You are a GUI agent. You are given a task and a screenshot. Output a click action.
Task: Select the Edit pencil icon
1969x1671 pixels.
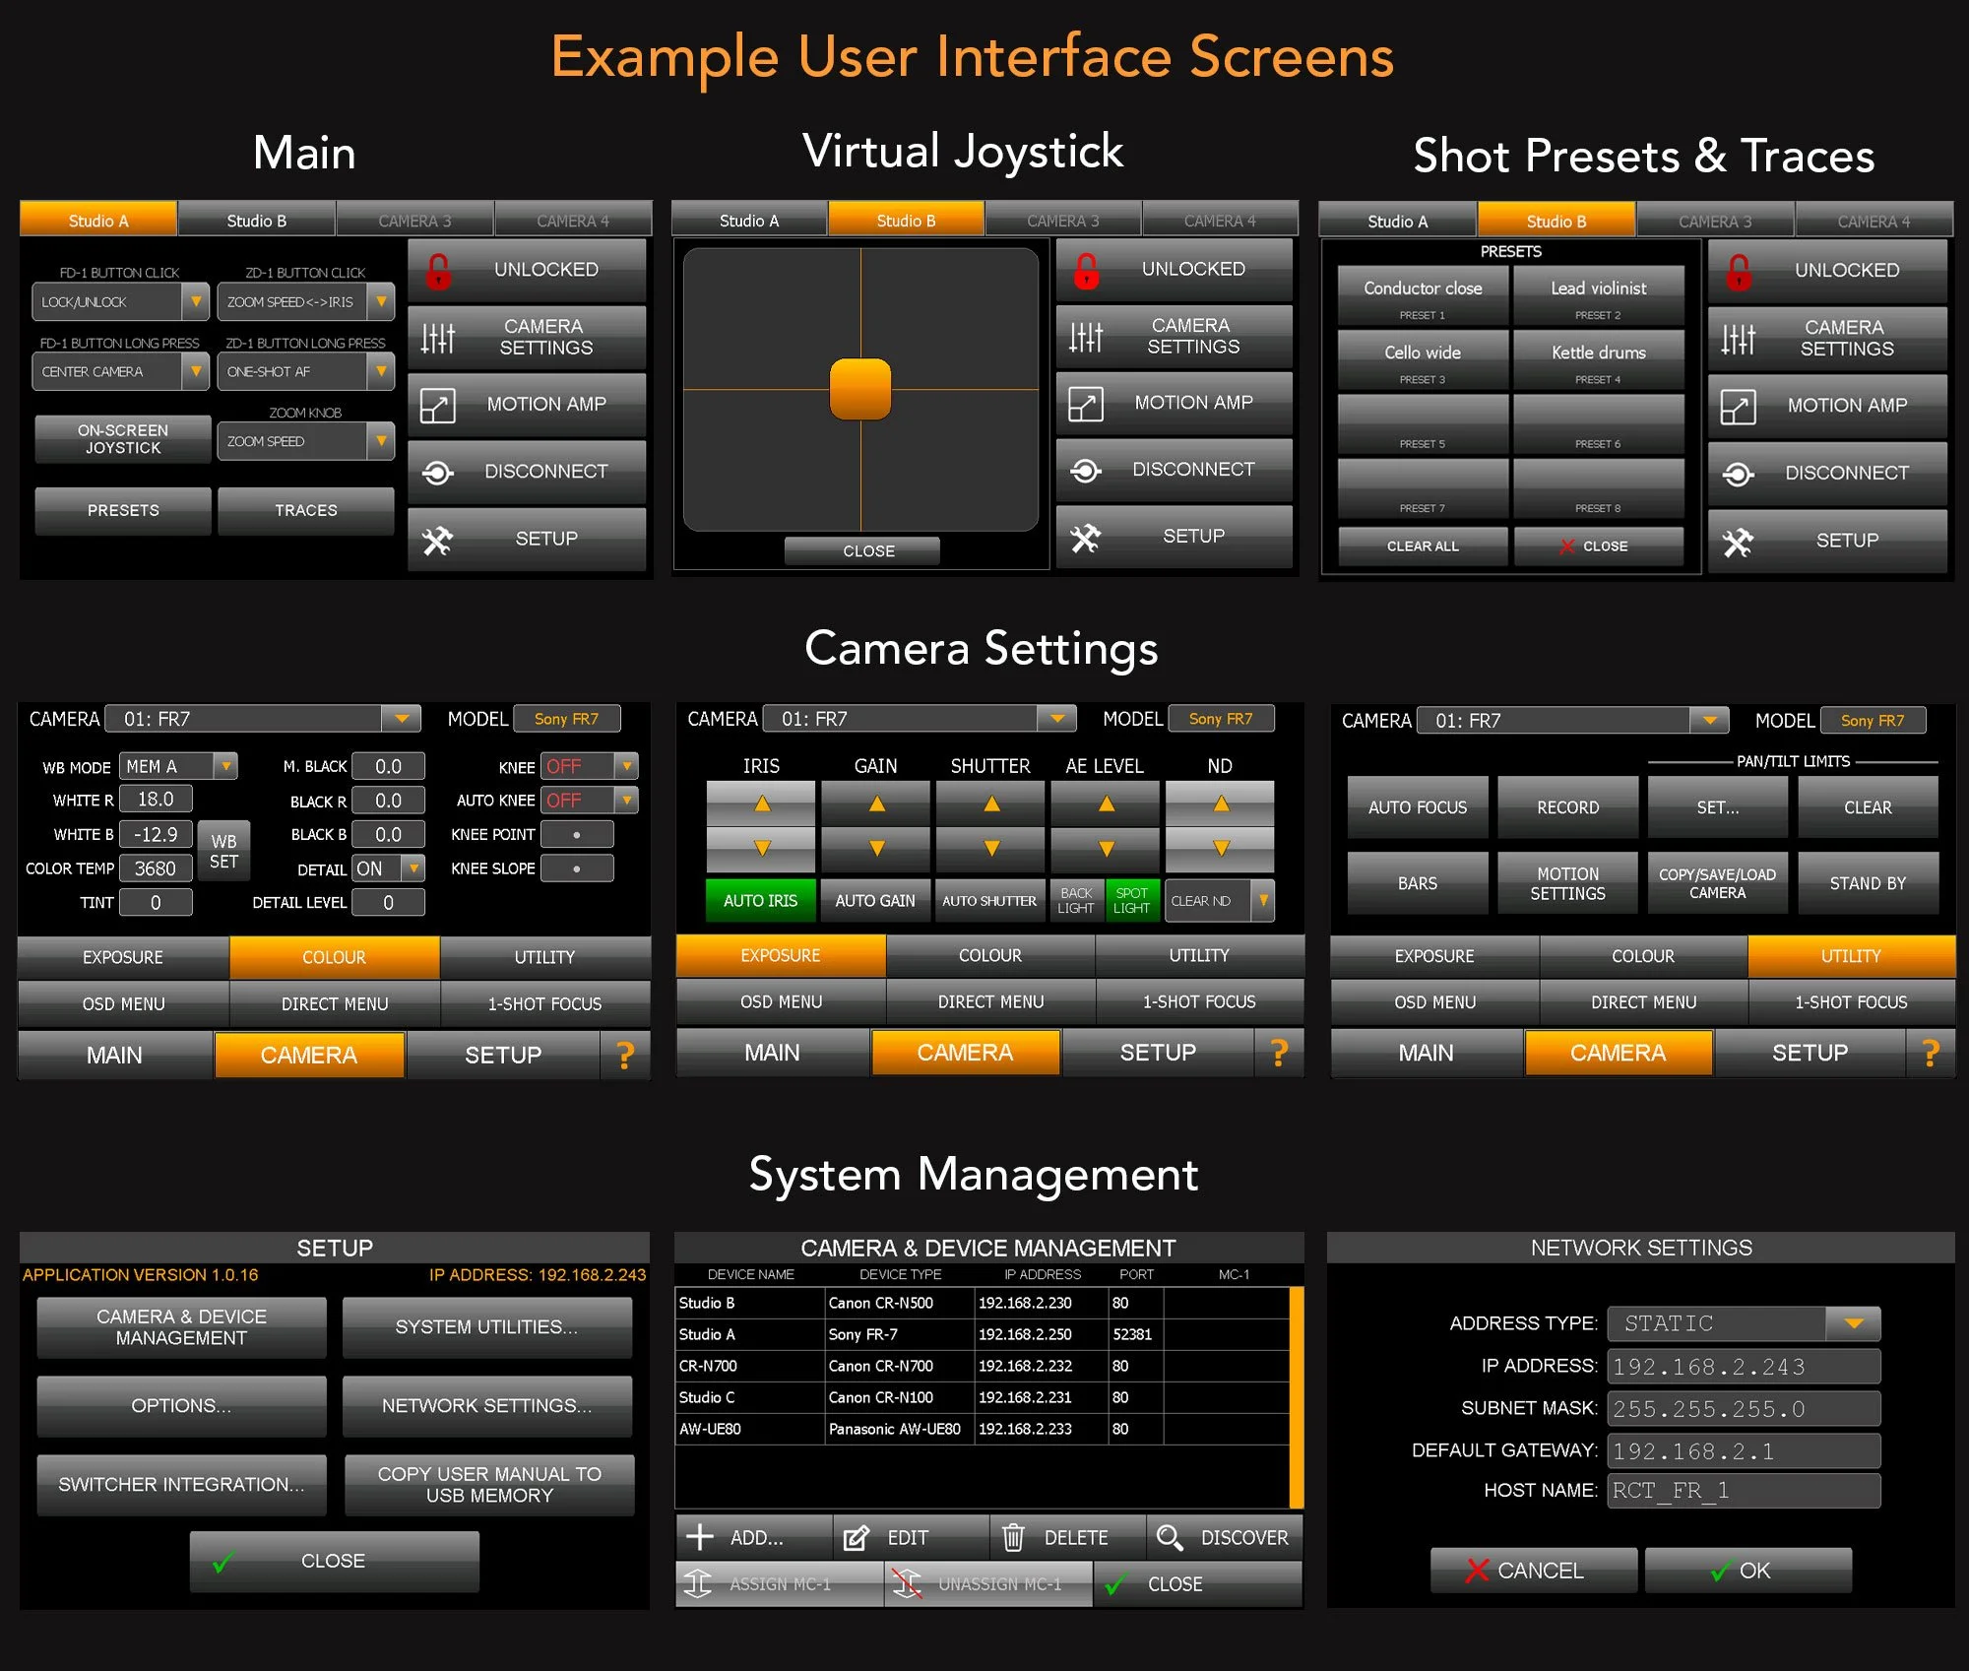(857, 1537)
